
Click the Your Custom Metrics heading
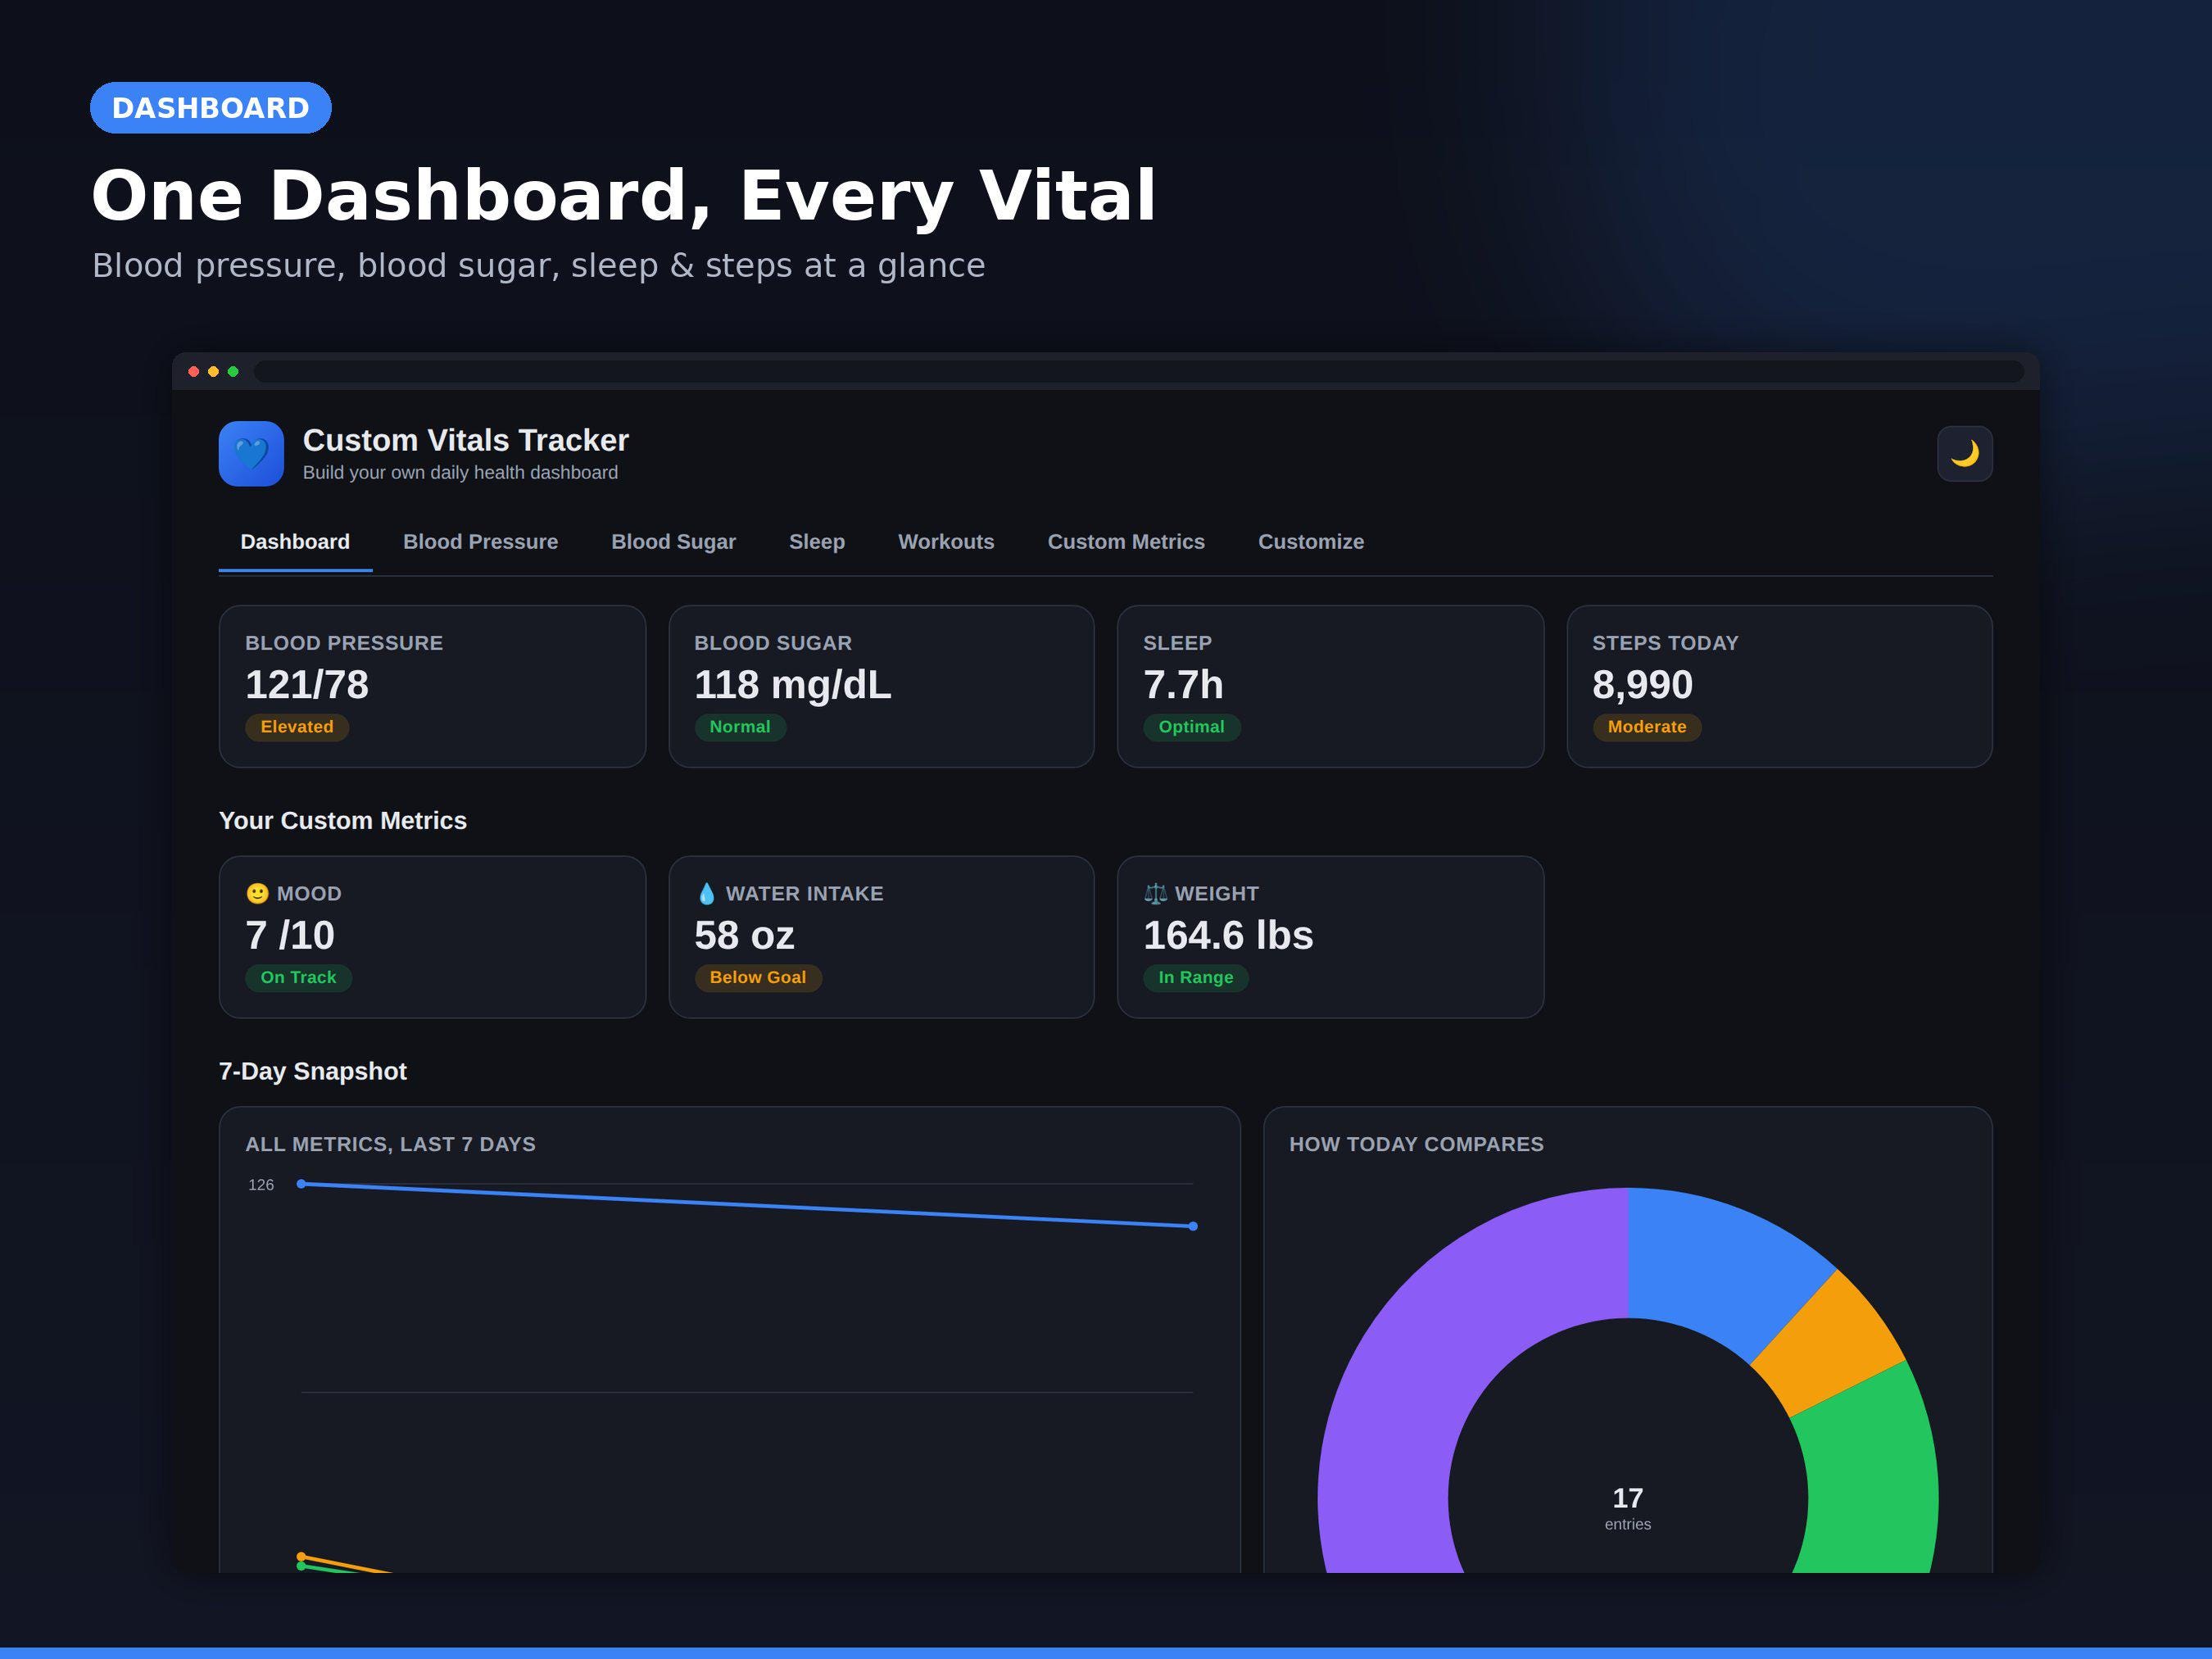[x=343, y=821]
